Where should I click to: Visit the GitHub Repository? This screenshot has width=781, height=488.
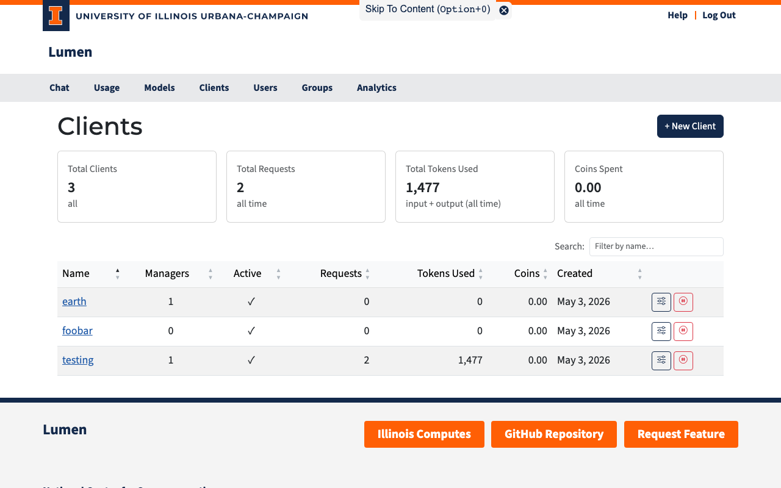pyautogui.click(x=554, y=434)
